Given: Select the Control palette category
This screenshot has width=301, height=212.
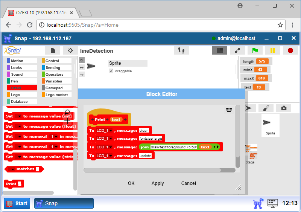Looking at the screenshot, I should click(57, 61).
